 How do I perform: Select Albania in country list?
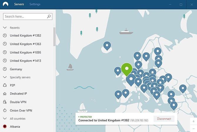[15, 127]
